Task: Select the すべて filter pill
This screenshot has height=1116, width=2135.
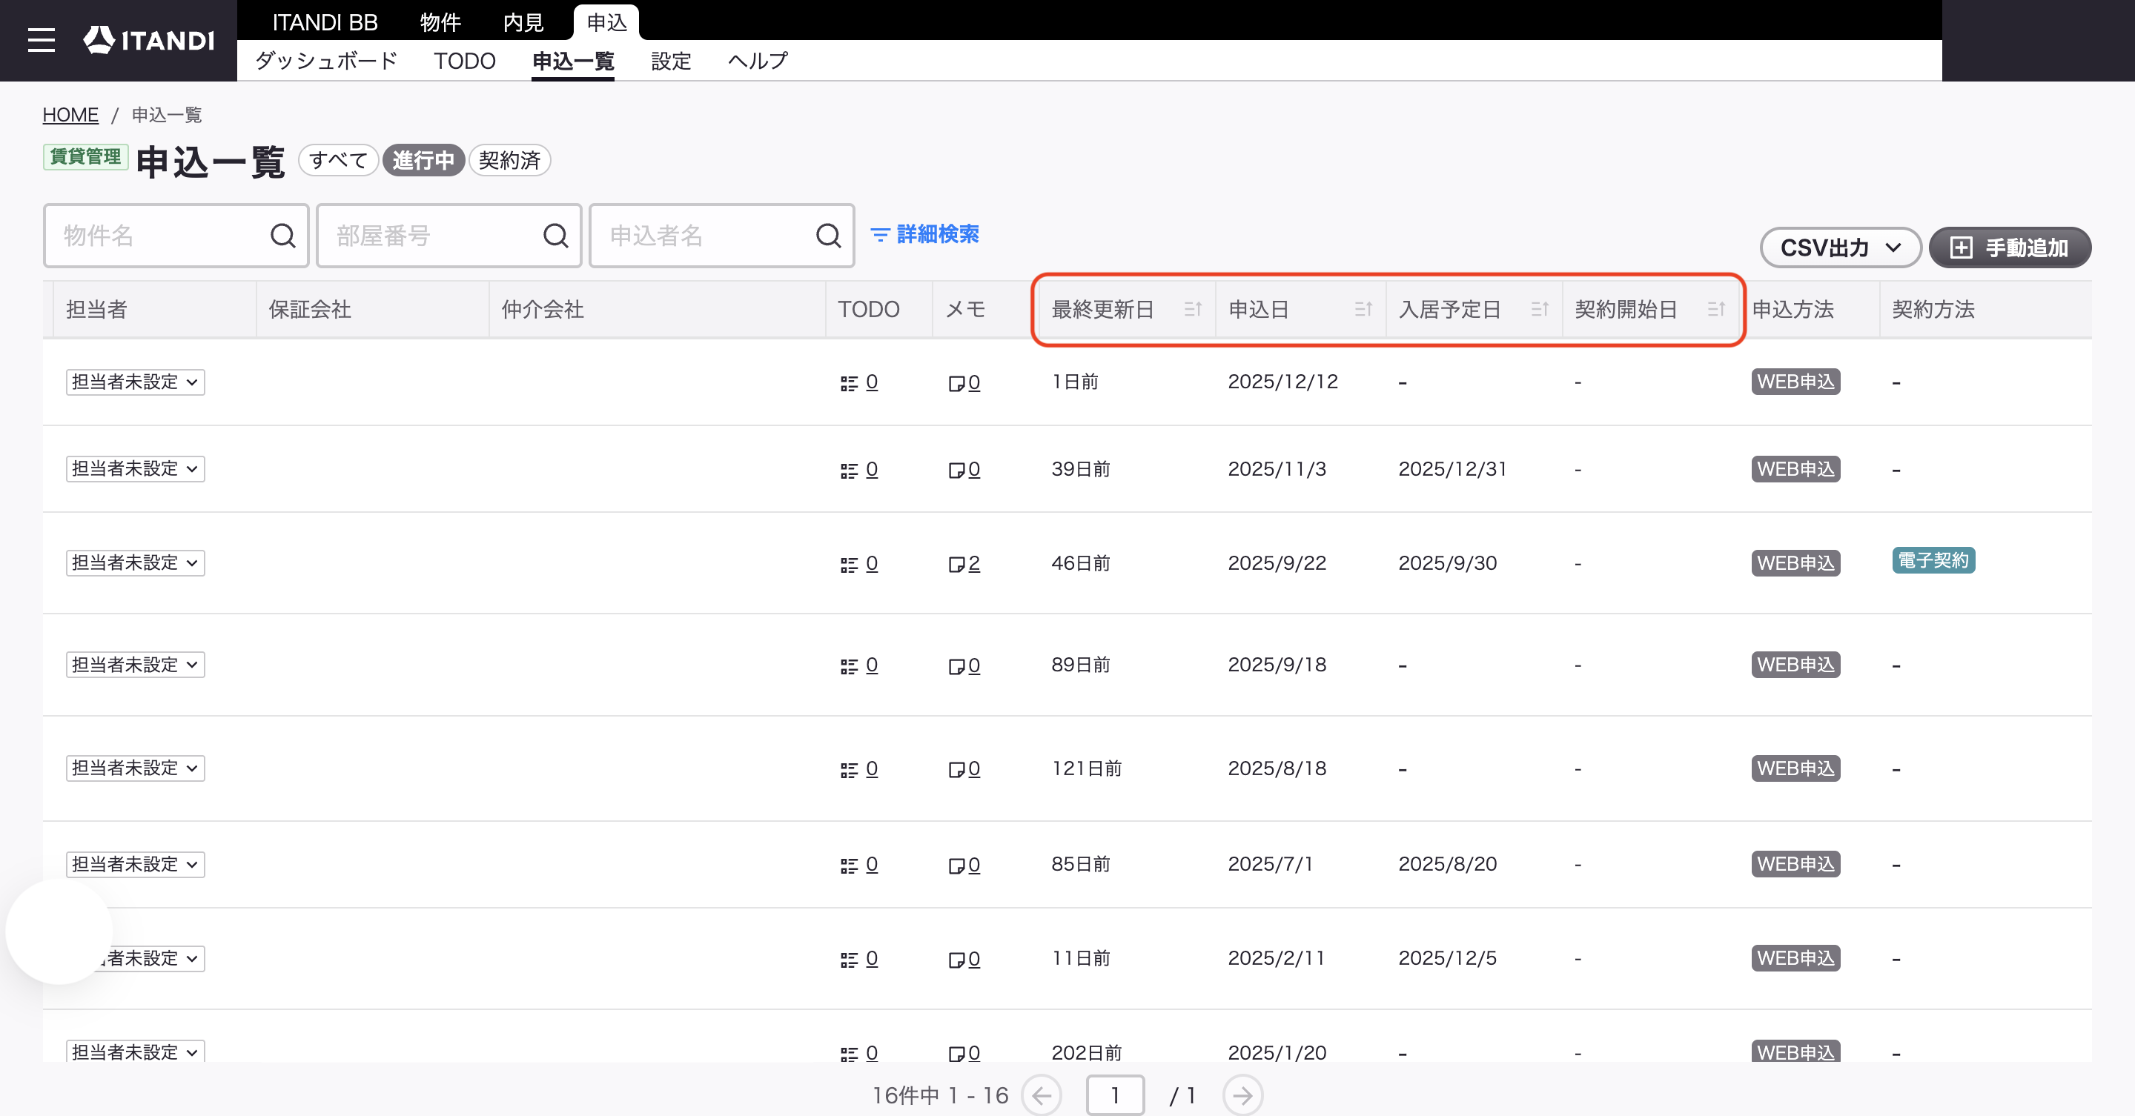Action: point(338,160)
